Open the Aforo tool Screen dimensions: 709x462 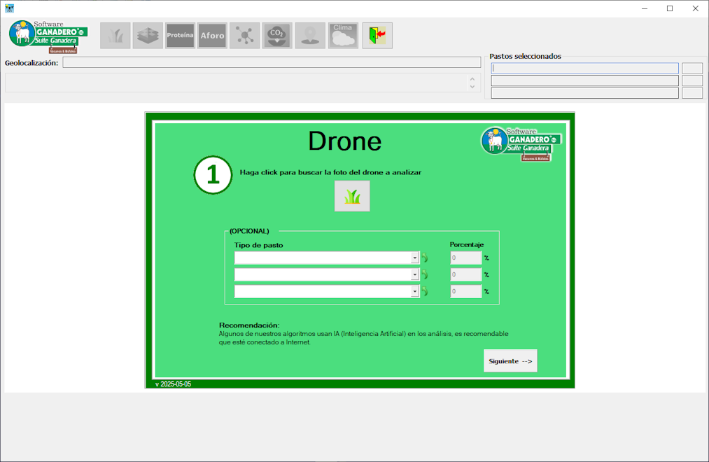(212, 36)
